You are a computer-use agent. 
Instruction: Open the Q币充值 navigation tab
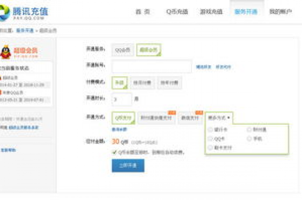pos(177,12)
